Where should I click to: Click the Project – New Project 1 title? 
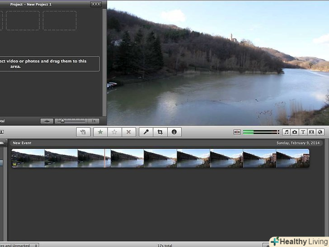[31, 5]
